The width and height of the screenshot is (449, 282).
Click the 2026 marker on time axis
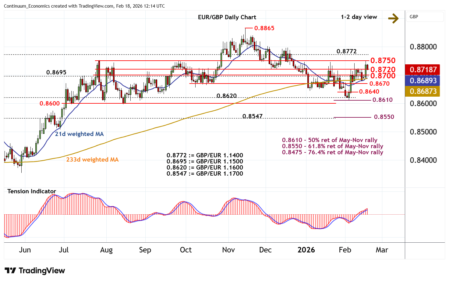pos(306,250)
